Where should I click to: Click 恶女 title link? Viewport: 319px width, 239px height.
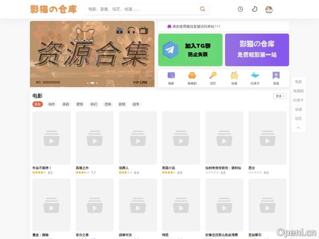[252, 168]
